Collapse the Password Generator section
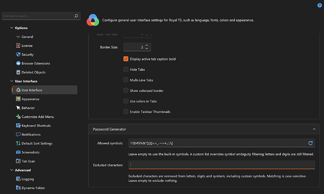 pyautogui.click(x=314, y=129)
